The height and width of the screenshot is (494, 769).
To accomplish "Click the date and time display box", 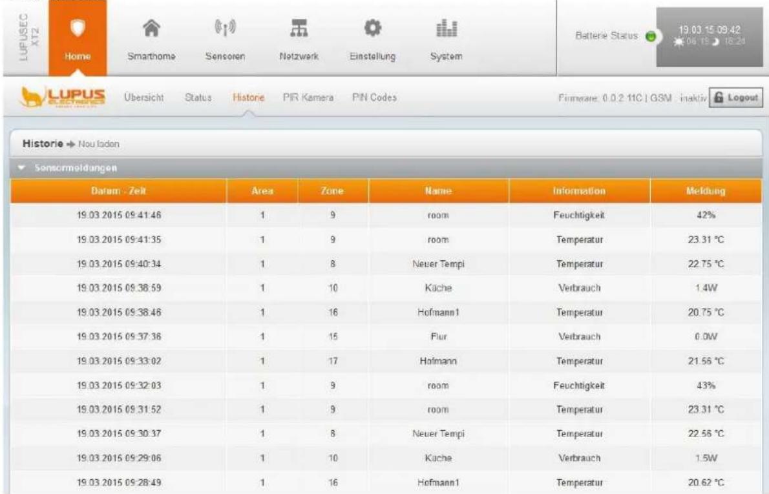I will click(709, 36).
